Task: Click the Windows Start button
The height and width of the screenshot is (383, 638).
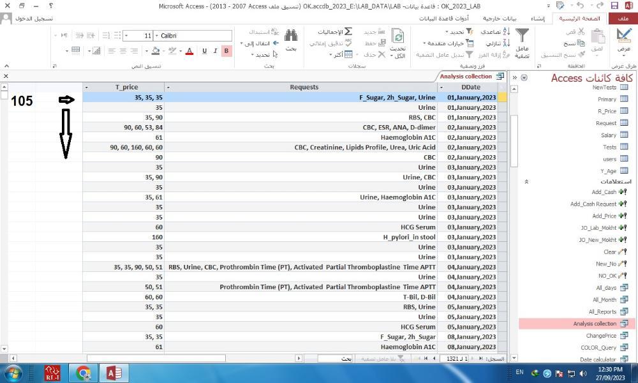Action: pos(13,373)
